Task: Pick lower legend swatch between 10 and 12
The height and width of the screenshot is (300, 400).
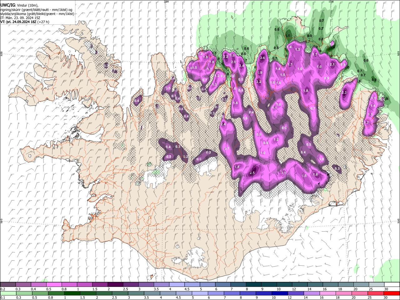Action: click(x=279, y=293)
